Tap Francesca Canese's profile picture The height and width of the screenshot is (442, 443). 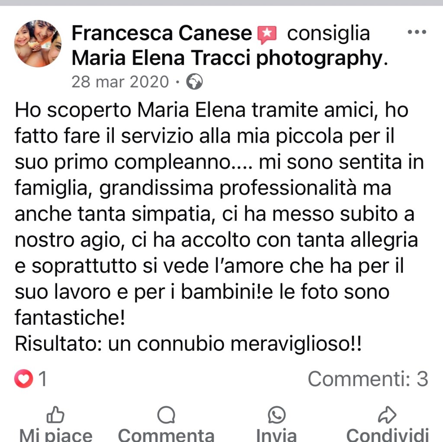(38, 44)
